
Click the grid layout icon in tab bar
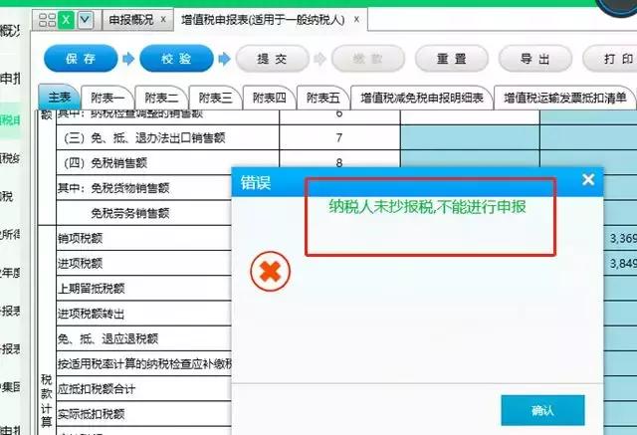coord(47,20)
